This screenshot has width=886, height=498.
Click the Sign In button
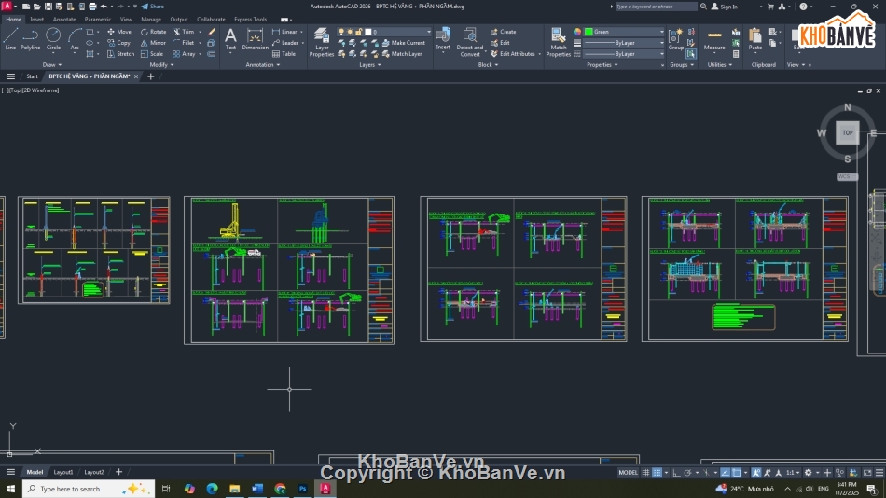[724, 7]
